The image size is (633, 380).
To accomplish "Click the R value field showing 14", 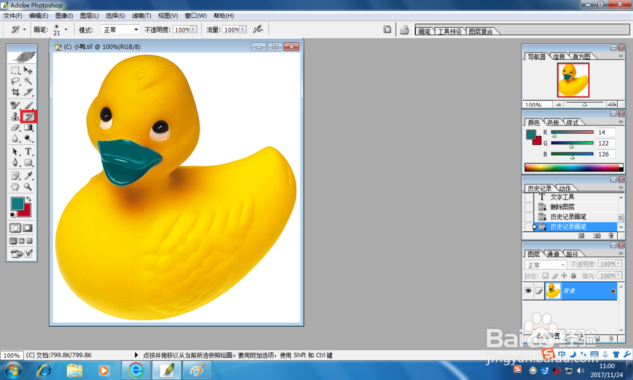I will (606, 132).
